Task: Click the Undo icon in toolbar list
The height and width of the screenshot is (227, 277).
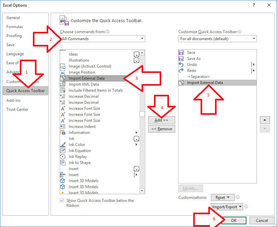Action: (181, 65)
